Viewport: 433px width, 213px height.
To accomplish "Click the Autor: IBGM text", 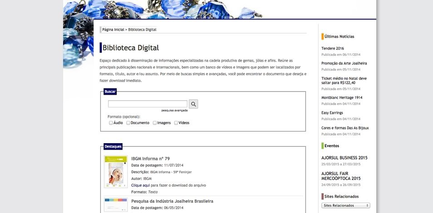I will pyautogui.click(x=142, y=179).
